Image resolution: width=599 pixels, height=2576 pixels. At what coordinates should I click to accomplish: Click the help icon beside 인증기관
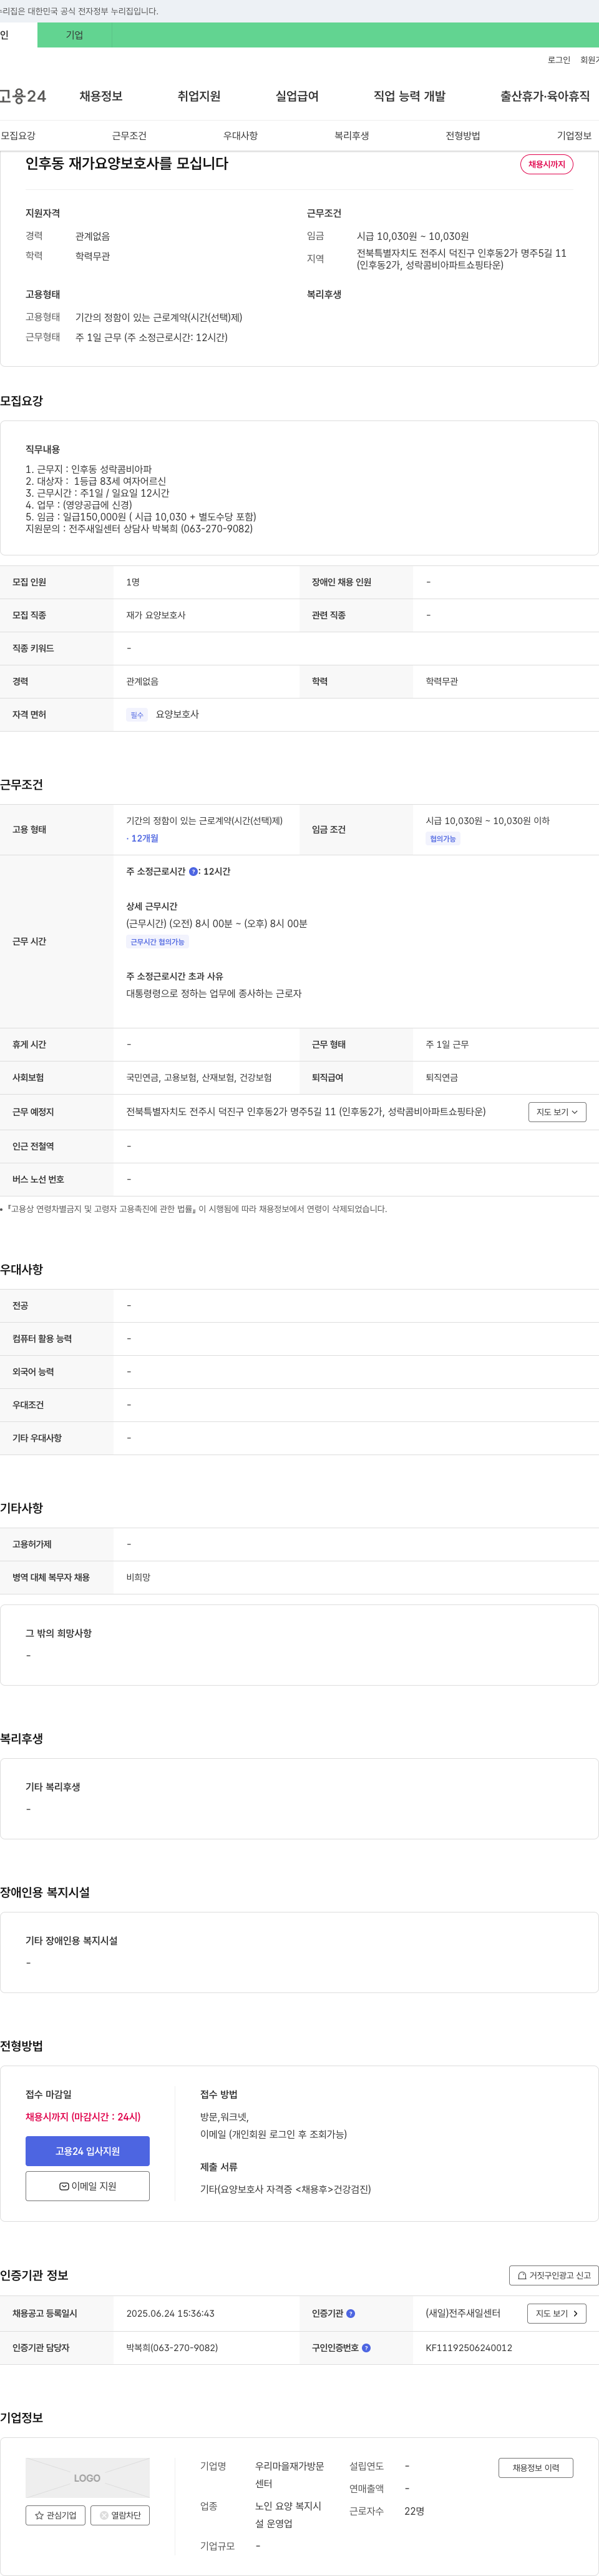pos(351,2314)
